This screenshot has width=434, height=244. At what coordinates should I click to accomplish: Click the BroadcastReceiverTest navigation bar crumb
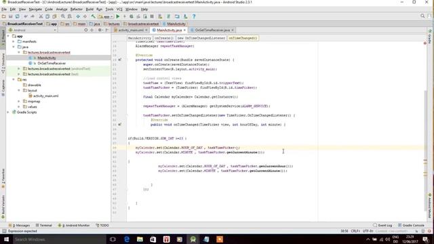[x=22, y=24]
